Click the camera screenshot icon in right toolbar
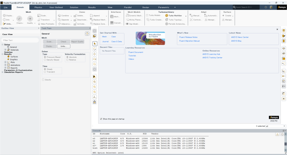Screen dimensions: 287x155 click(x=284, y=99)
